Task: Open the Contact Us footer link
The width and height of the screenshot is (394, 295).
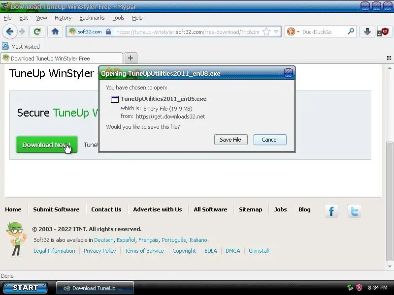Action: [x=106, y=209]
